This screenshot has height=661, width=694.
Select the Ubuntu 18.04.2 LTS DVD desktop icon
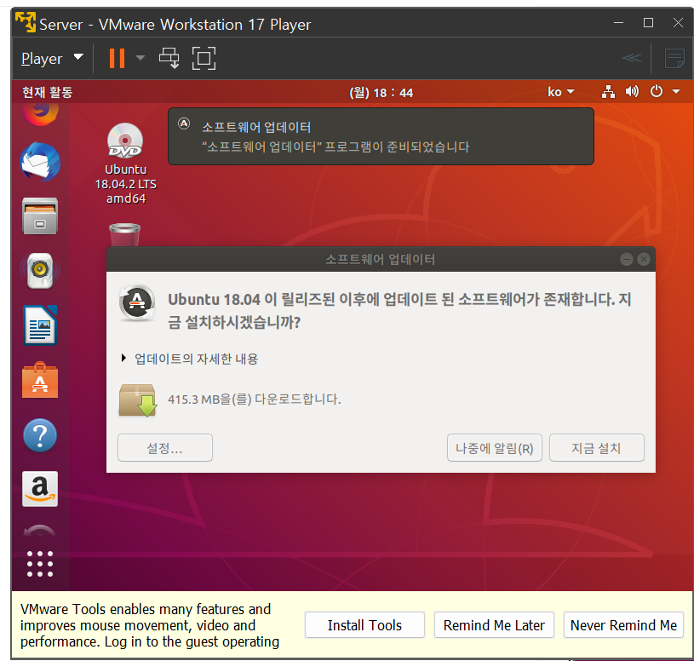(126, 164)
